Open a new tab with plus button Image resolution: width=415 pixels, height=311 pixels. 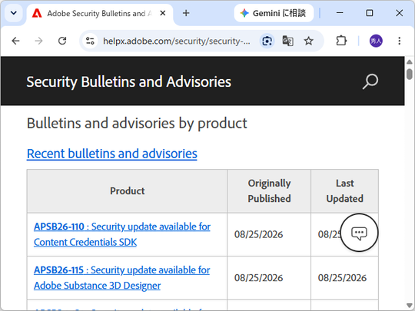(x=186, y=13)
